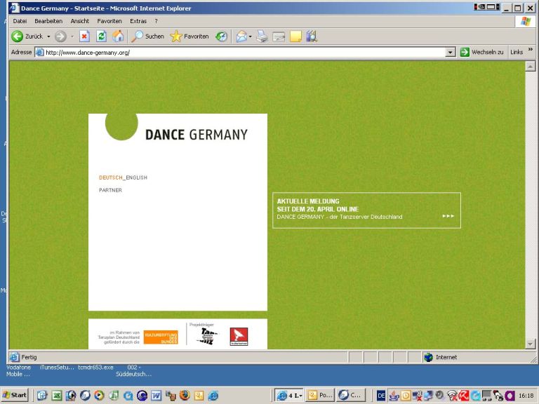The width and height of the screenshot is (539, 404).
Task: Launch Windows Media Player from quick launch
Action: pyautogui.click(x=100, y=396)
